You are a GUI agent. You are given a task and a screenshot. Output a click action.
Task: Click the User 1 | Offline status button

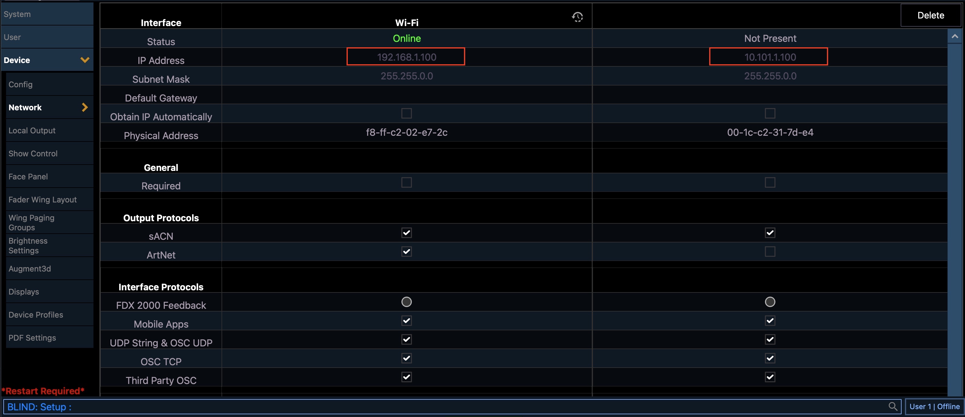point(934,406)
